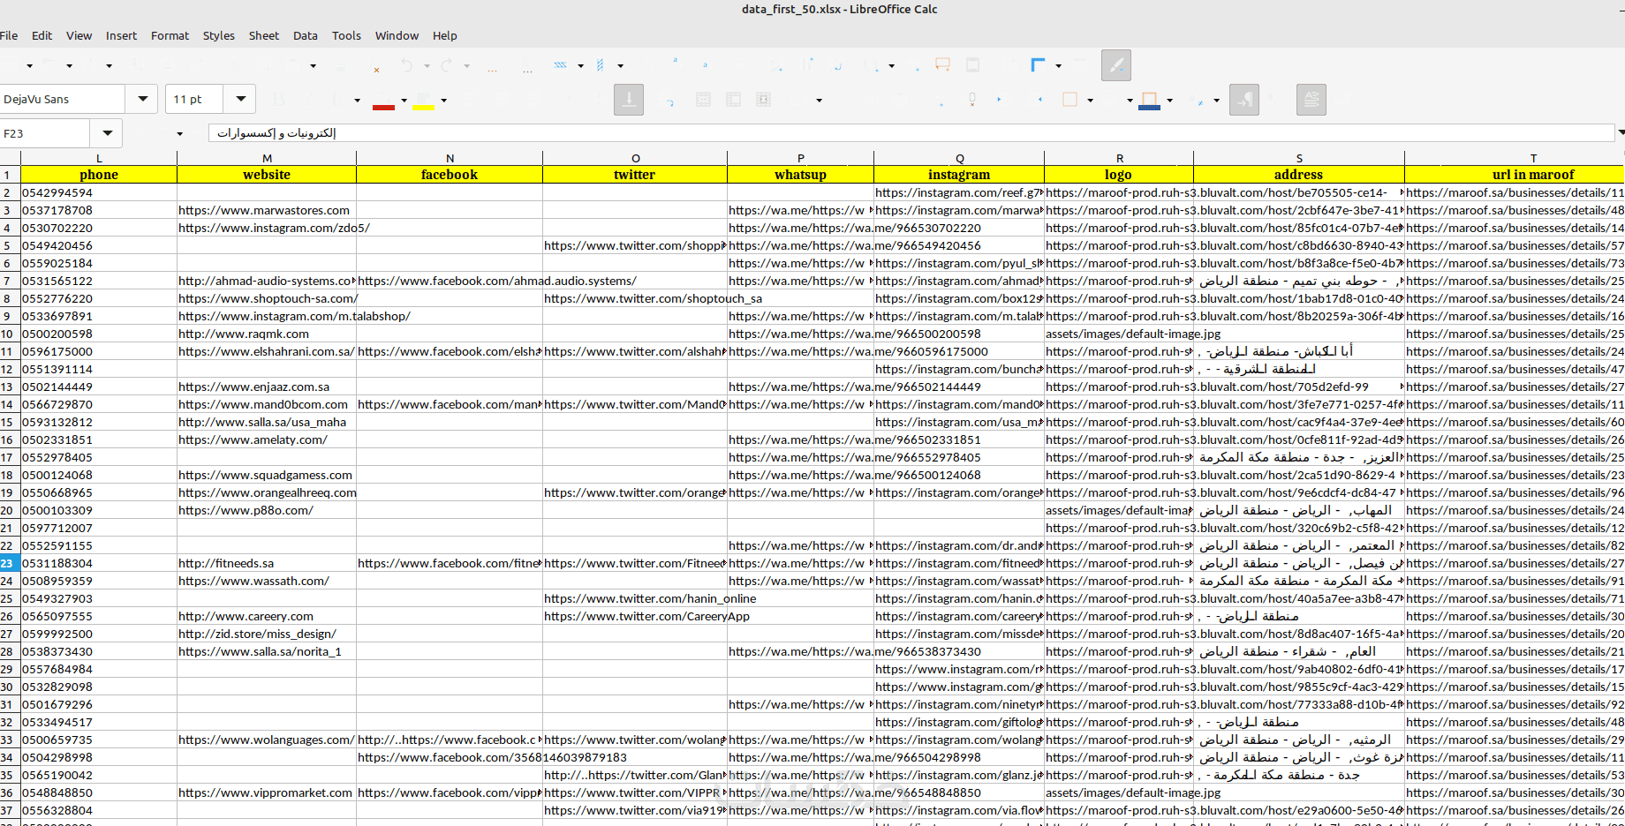Select row 10 header
The image size is (1625, 826).
[x=10, y=334]
